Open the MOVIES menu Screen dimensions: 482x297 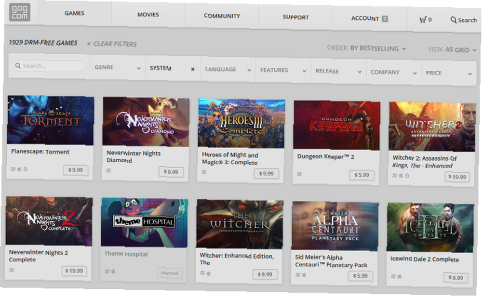(148, 14)
